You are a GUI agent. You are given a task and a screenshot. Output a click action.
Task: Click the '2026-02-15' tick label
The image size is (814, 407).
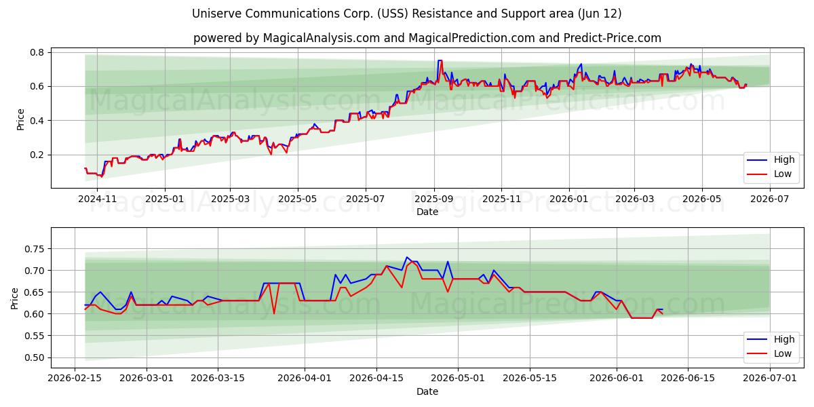pyautogui.click(x=76, y=379)
